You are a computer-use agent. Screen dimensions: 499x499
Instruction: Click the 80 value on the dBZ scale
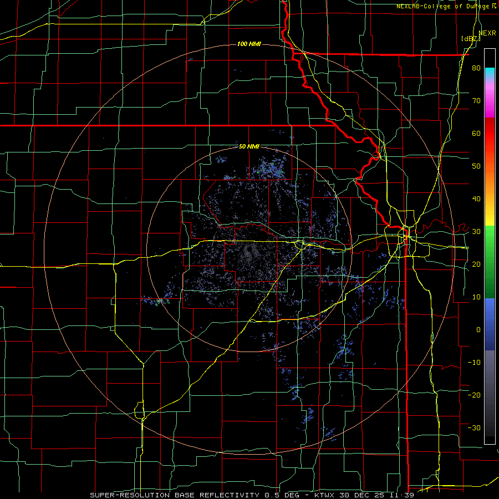point(476,68)
